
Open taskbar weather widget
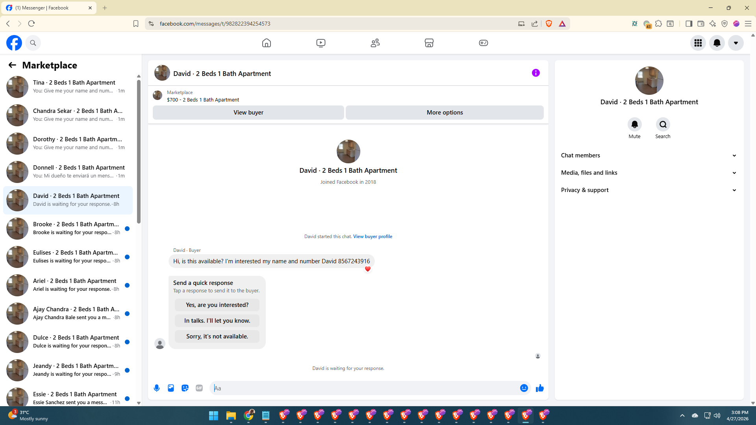[x=28, y=416]
